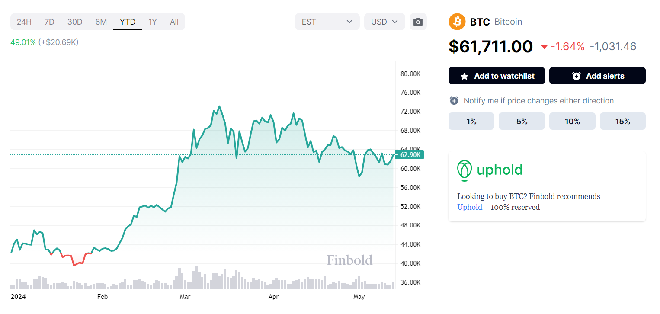Screen dimensions: 660x314
Task: Click the notify clock icon beside price changes text
Action: tap(454, 101)
